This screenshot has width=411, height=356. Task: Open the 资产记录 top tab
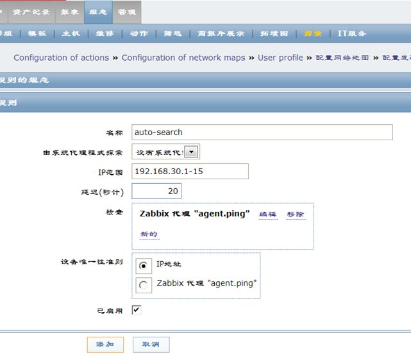click(x=31, y=12)
